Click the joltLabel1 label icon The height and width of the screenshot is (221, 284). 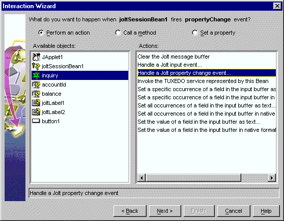click(36, 103)
